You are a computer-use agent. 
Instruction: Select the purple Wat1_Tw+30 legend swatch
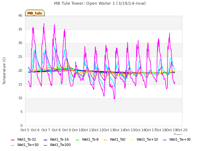pos(165,140)
